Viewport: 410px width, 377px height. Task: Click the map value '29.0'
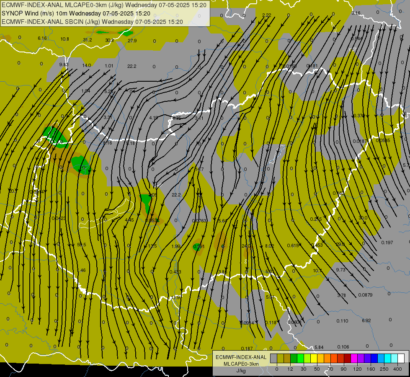click(340, 244)
